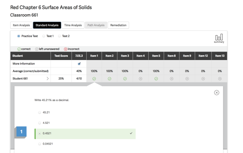The width and height of the screenshot is (243, 153).
Task: Click the Item 5 column header
Action: coord(156,56)
